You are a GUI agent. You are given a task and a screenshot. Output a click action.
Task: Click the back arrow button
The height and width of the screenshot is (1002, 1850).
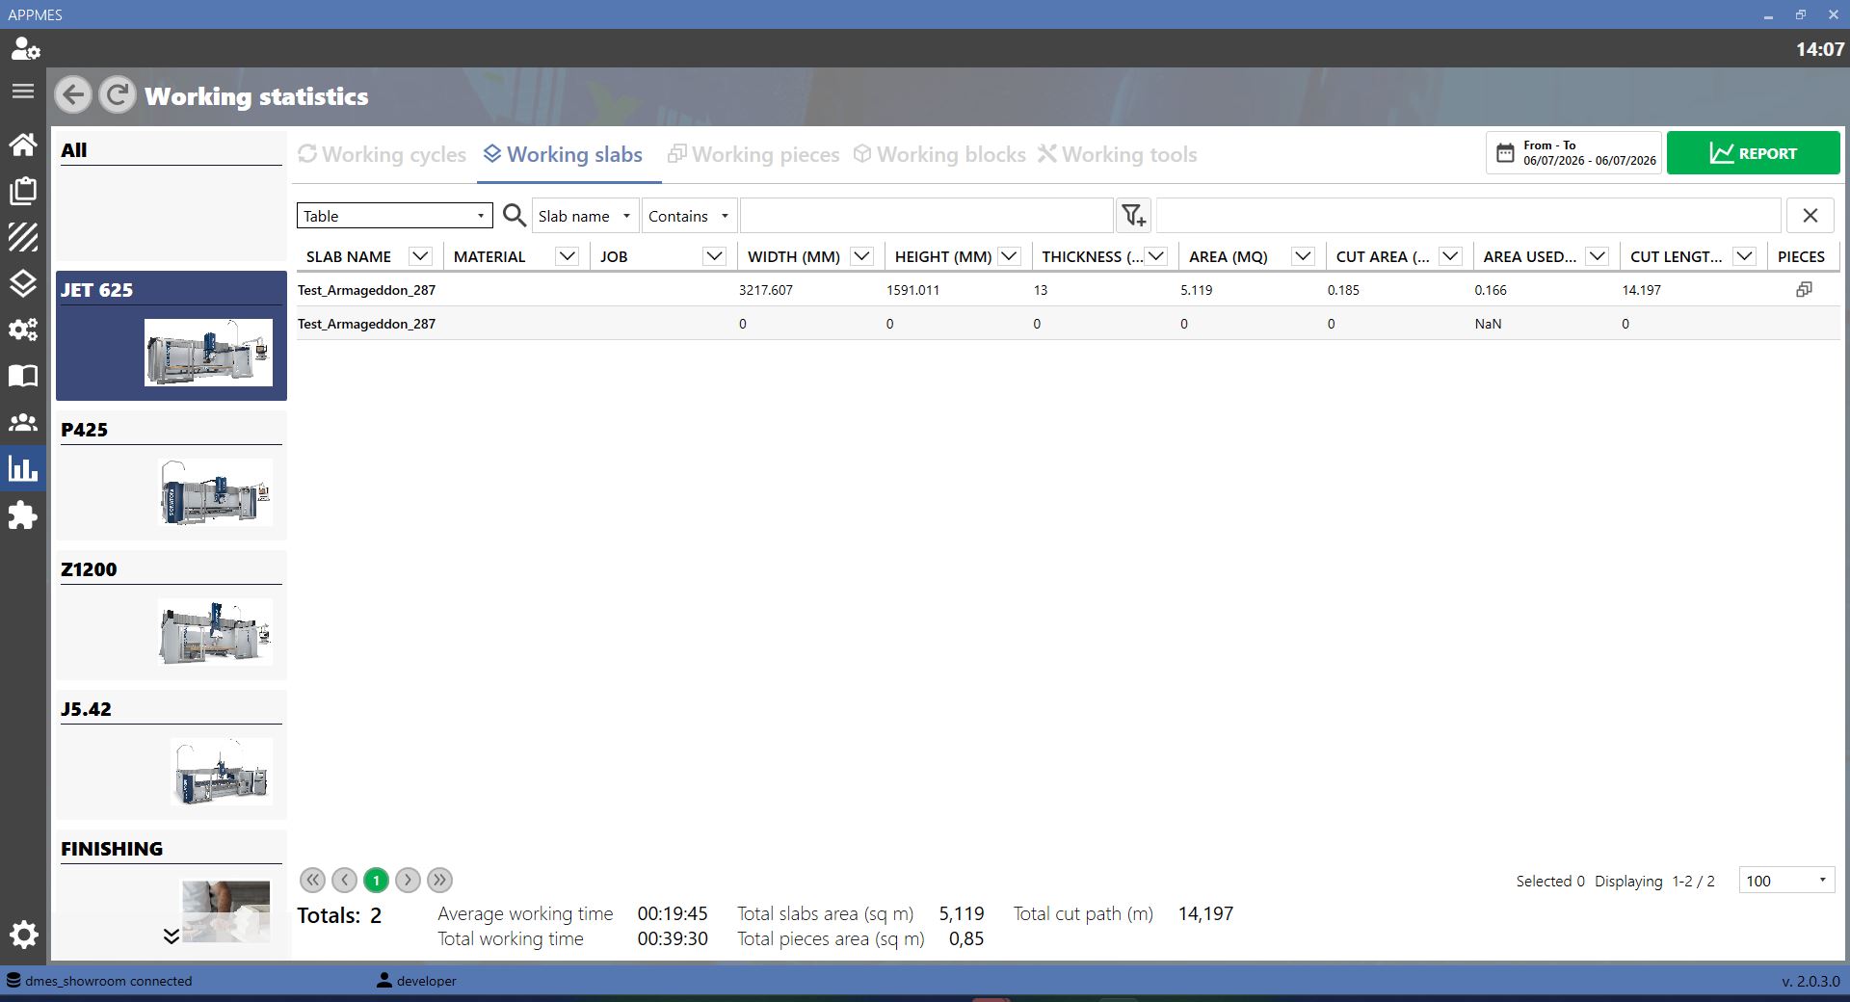pos(73,95)
